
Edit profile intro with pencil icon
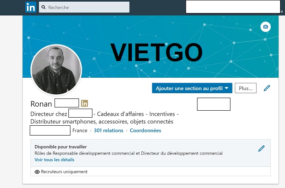tap(267, 88)
